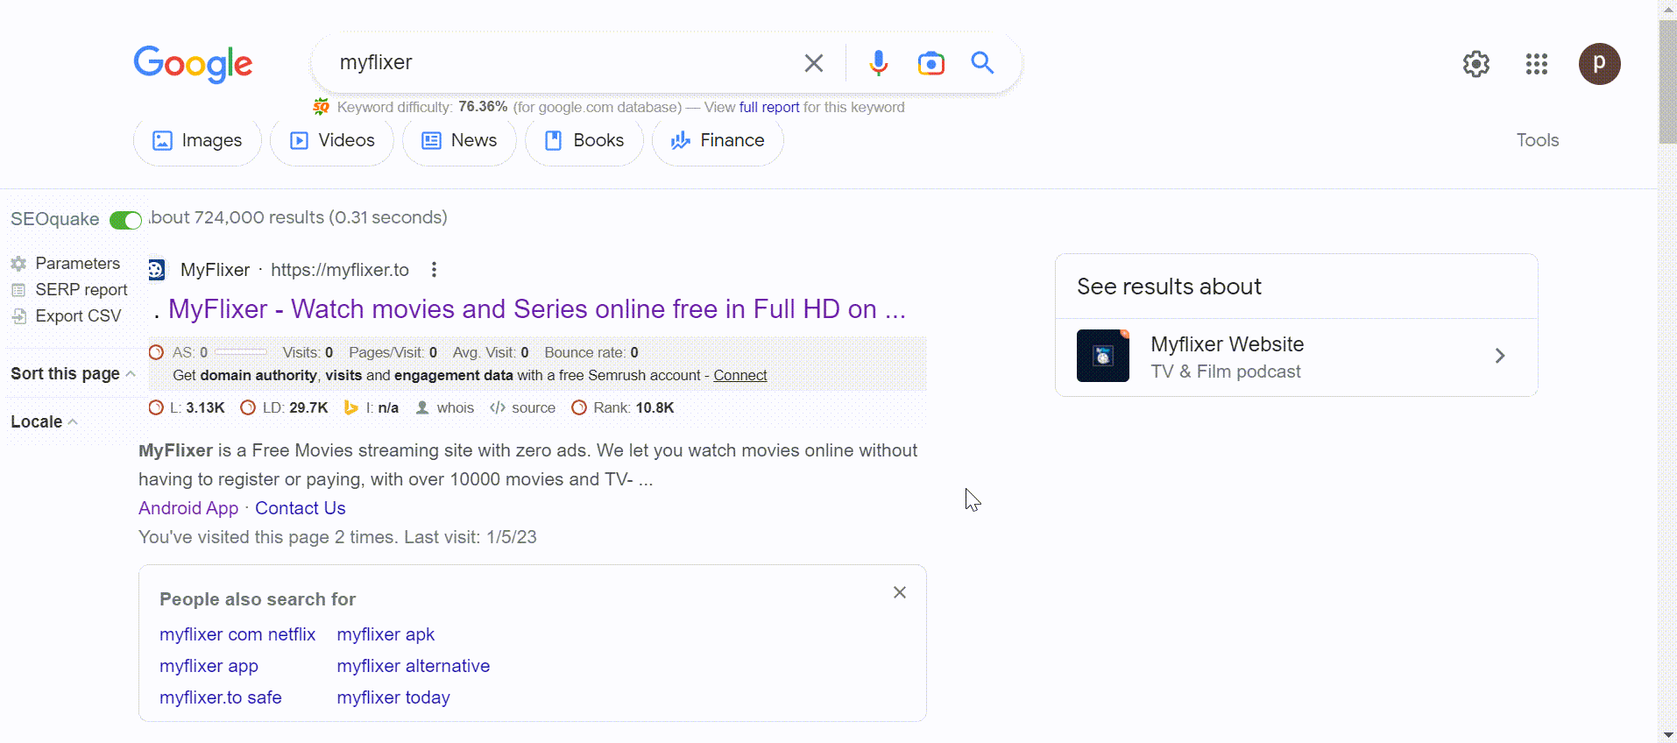1677x743 pixels.
Task: Switch to News results tab
Action: pos(459,140)
